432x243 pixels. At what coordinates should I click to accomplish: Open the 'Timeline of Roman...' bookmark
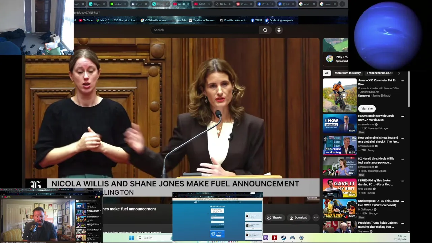[202, 20]
